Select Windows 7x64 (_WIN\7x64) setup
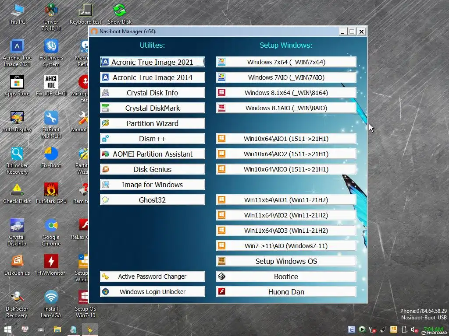Viewport: 449px width, 336px height. pyautogui.click(x=286, y=62)
